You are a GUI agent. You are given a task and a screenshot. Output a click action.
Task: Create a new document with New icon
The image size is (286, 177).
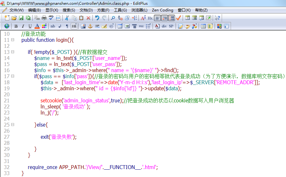click(7, 18)
